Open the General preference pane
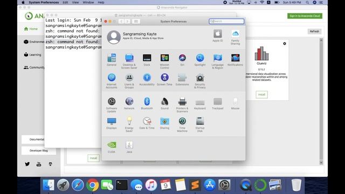The height and width of the screenshot is (194, 345). pos(112,60)
